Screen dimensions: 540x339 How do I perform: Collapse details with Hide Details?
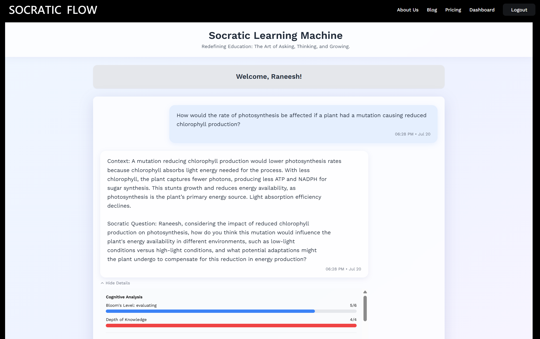click(x=115, y=283)
